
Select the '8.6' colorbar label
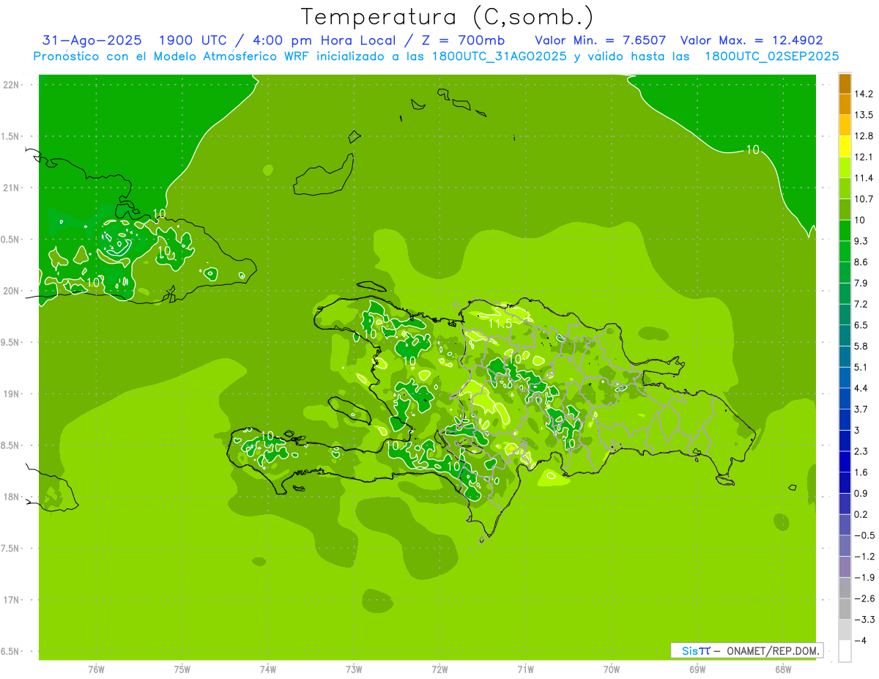[861, 262]
